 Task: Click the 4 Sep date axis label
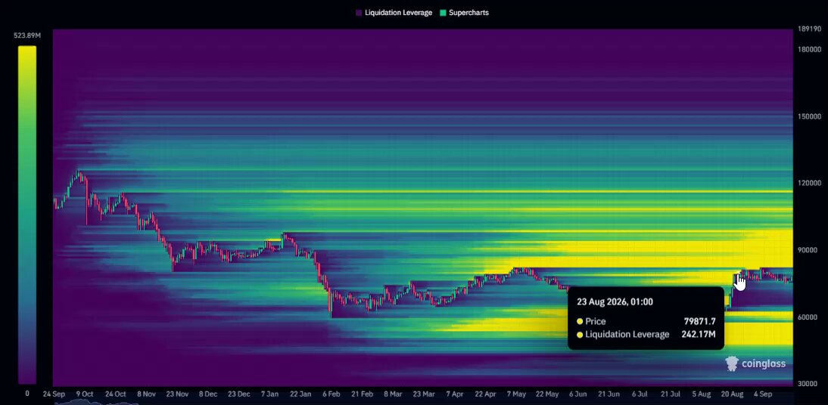(x=763, y=394)
